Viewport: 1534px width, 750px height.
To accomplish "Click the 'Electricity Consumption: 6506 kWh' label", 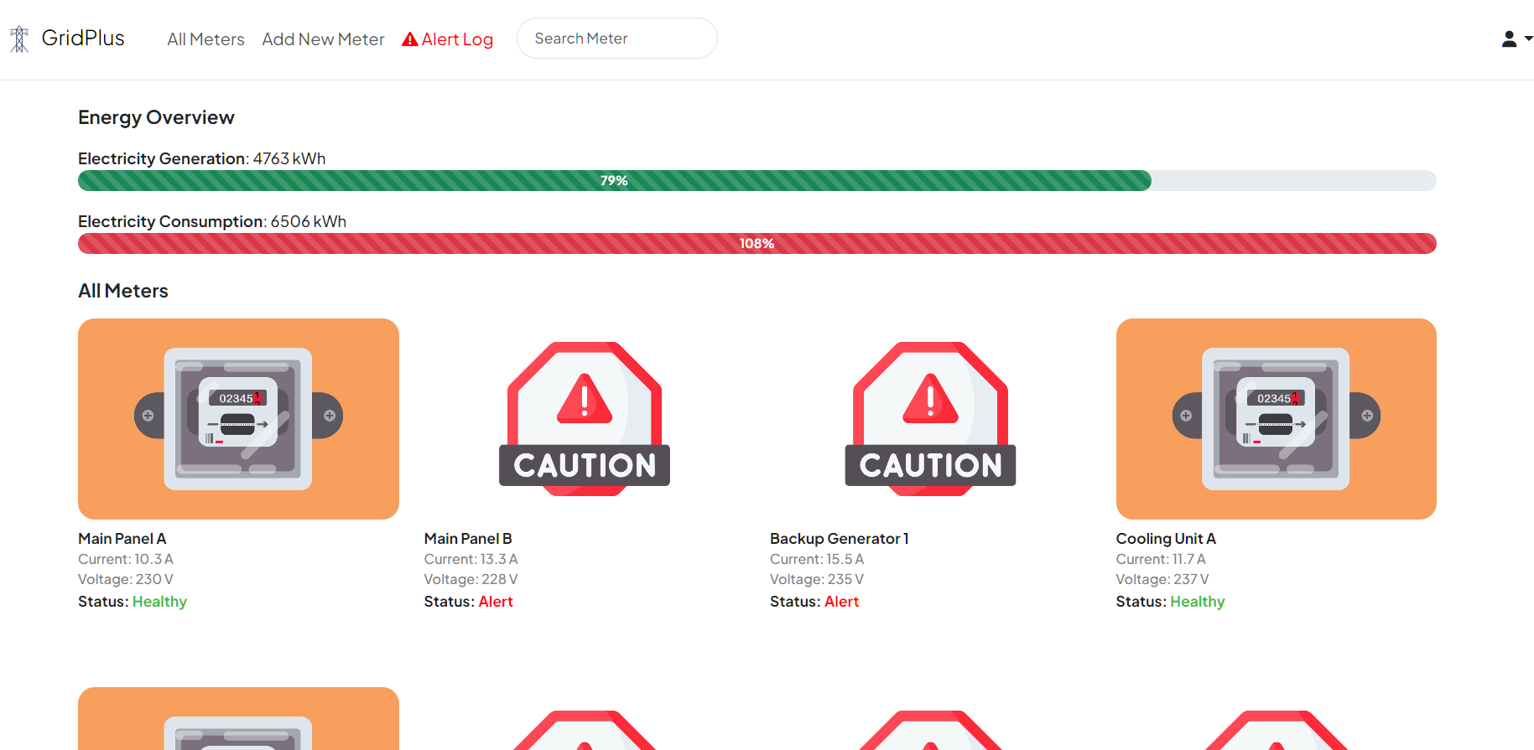I will pos(212,221).
